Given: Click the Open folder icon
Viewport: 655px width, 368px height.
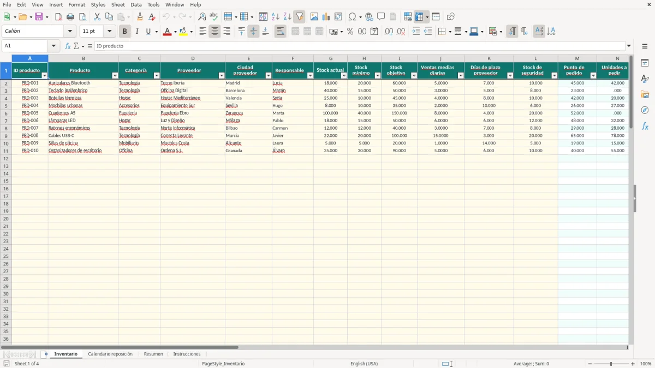Looking at the screenshot, I should 22,17.
